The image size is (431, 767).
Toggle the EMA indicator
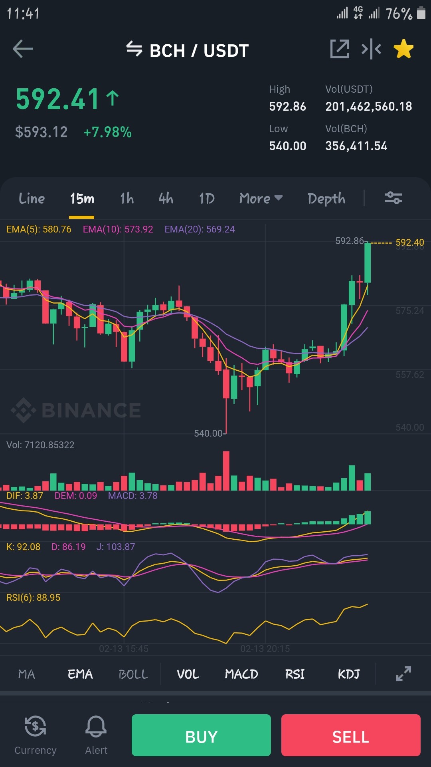click(80, 674)
